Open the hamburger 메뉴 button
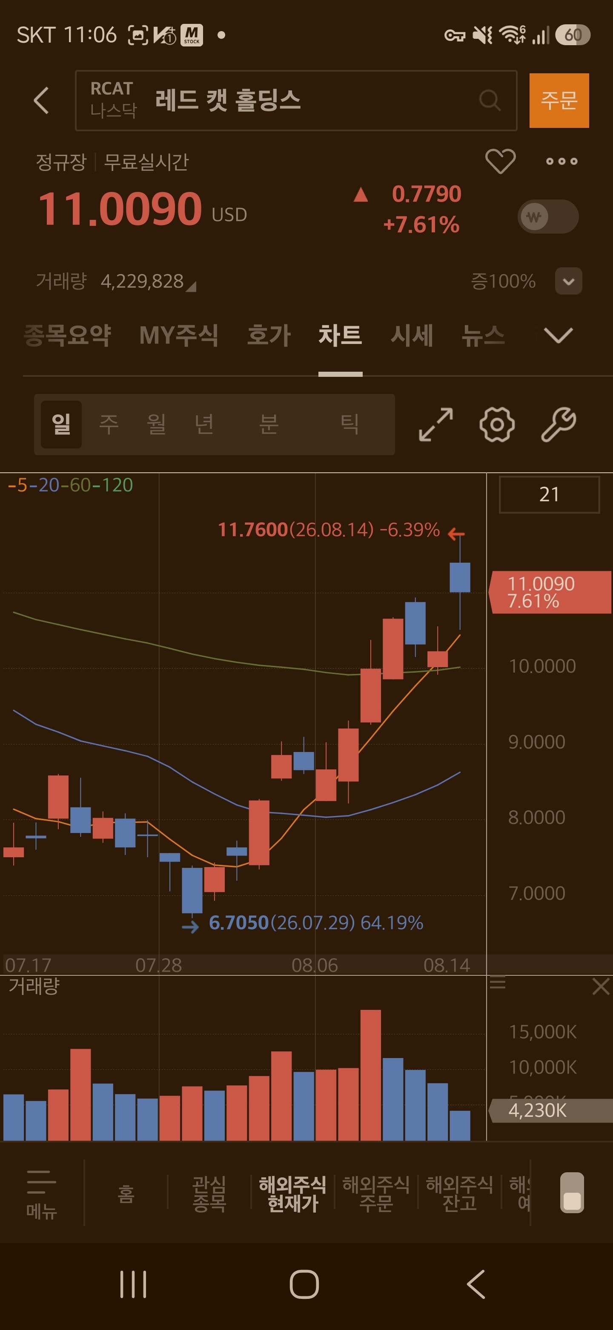Viewport: 613px width, 1330px height. click(41, 1195)
